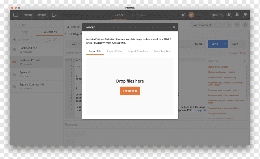260x159 pixels.
Task: Insert the Clear a global variable snippet
Action: point(218,67)
